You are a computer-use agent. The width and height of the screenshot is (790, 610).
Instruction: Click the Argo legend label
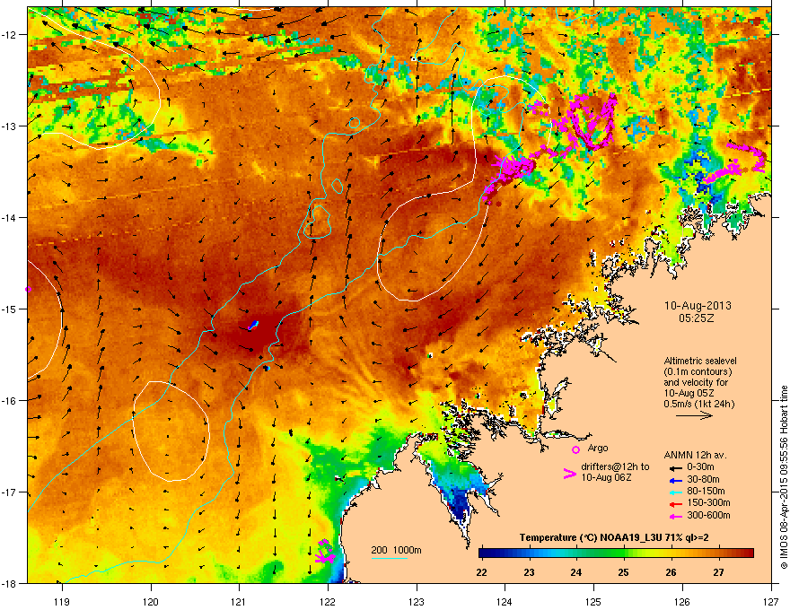point(598,448)
